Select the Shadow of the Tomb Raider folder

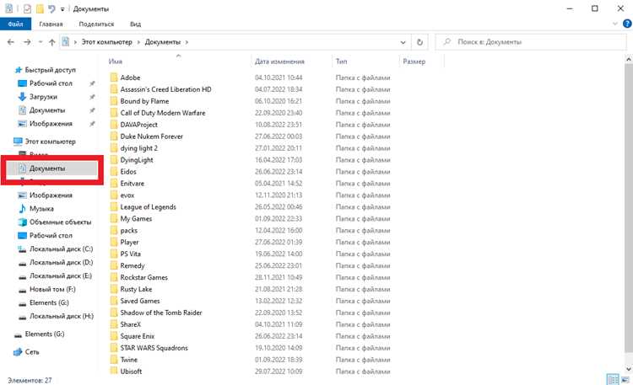(x=161, y=313)
